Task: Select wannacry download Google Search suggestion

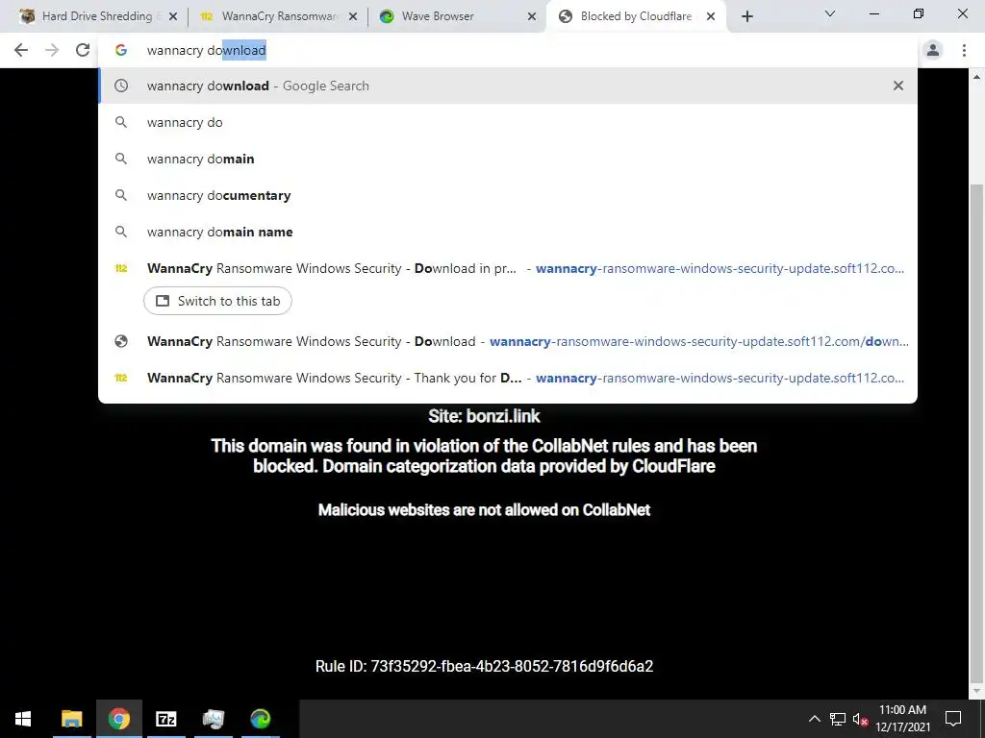Action: pos(508,86)
